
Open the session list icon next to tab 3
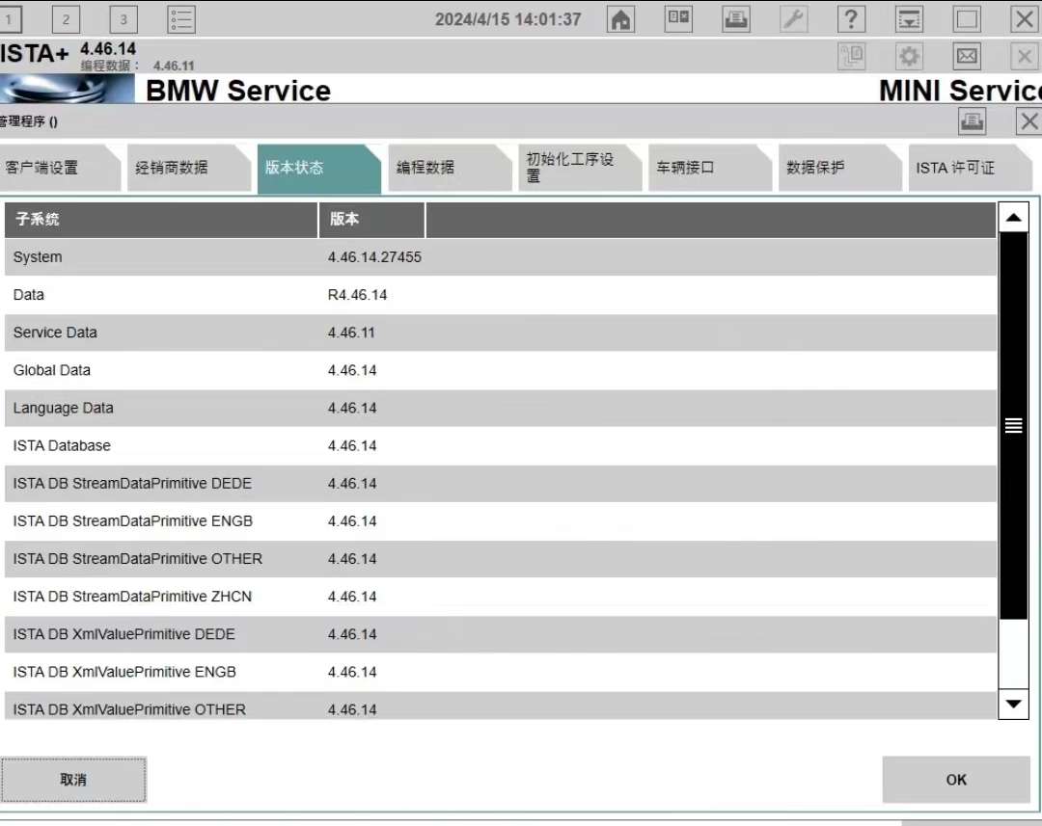click(179, 18)
